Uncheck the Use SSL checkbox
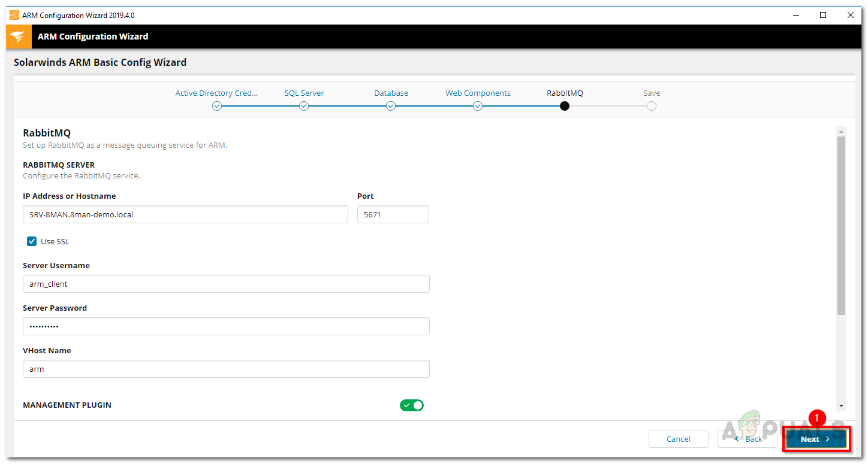 (x=32, y=241)
